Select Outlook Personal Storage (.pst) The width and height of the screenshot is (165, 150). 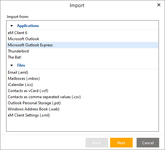click(82, 103)
